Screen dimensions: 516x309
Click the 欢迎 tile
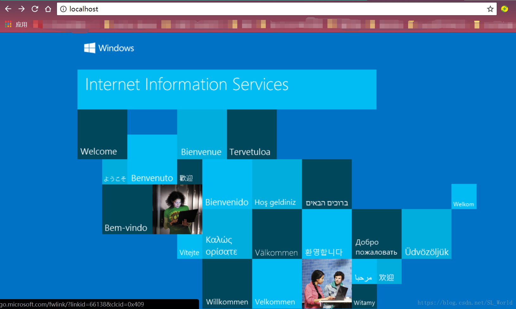tap(389, 271)
